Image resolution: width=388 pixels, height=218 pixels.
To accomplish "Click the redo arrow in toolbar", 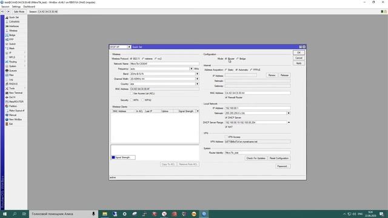I will tap(8, 12).
